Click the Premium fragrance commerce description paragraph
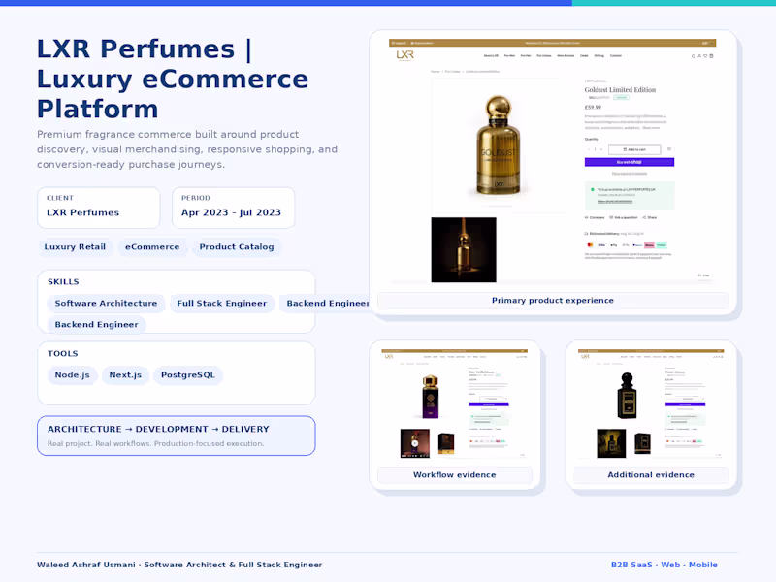 [x=187, y=149]
